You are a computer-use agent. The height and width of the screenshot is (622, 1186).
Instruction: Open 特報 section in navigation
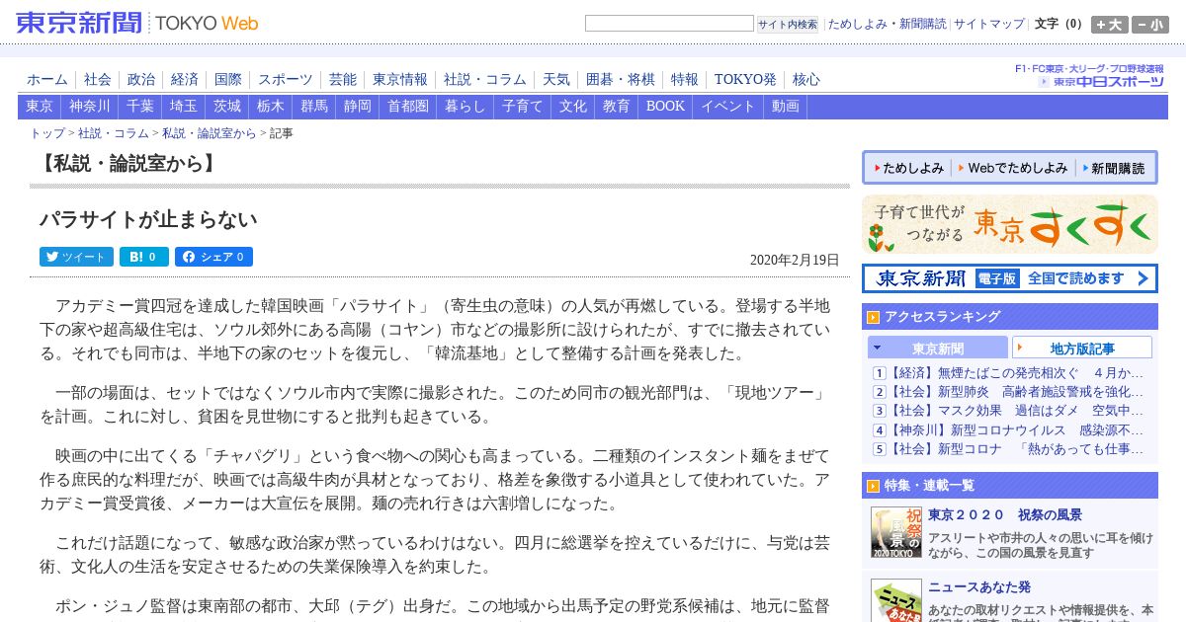click(685, 79)
